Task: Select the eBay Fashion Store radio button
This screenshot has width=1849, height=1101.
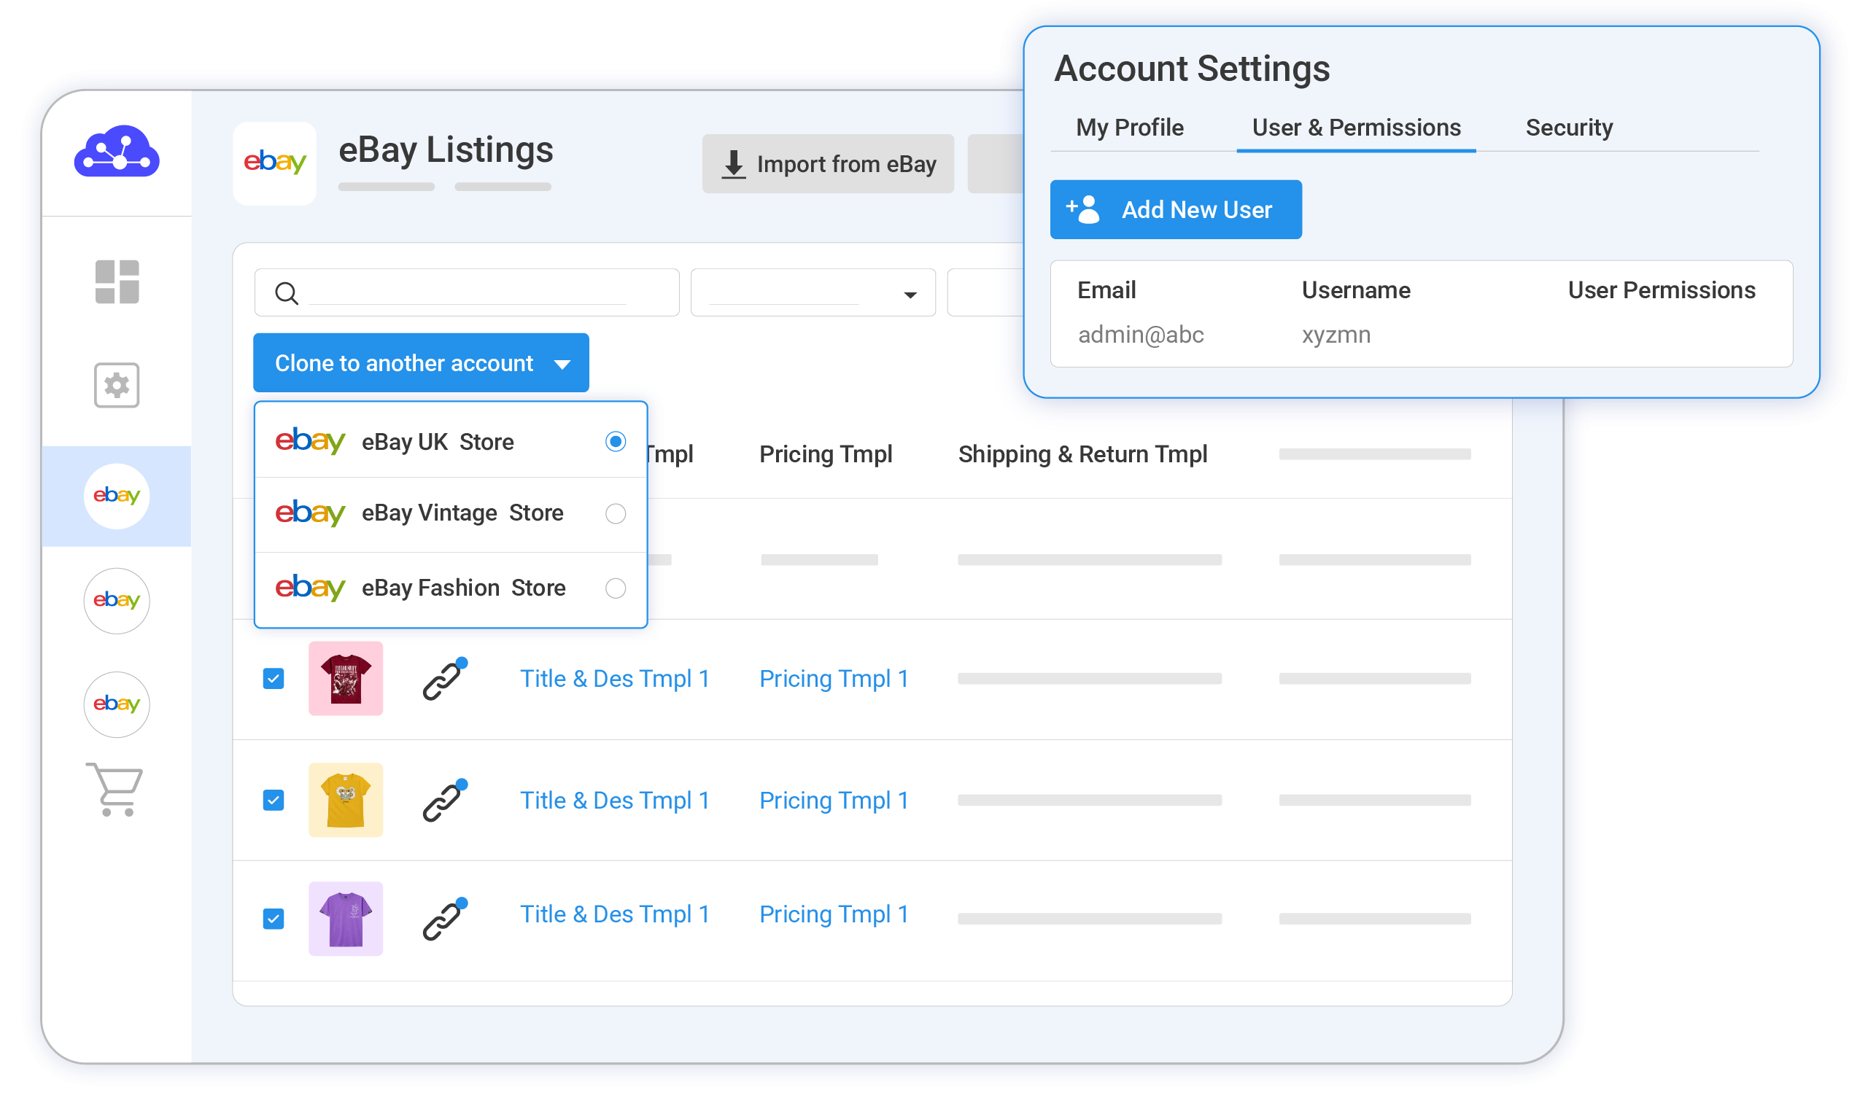Action: (616, 589)
